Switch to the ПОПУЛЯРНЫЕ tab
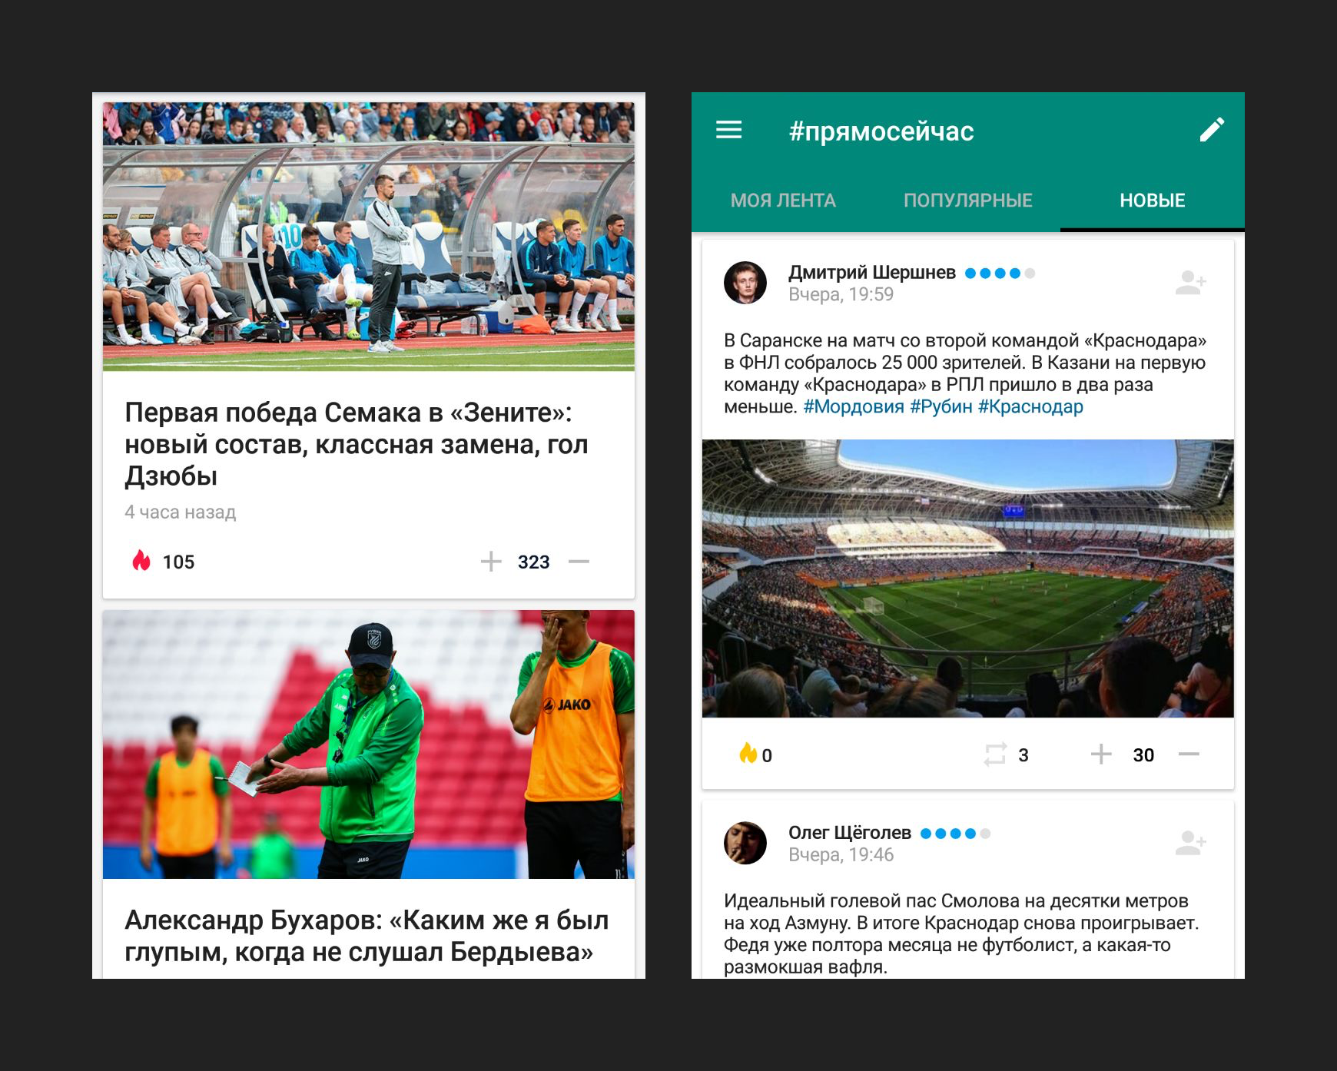This screenshot has height=1071, width=1337. 967,201
